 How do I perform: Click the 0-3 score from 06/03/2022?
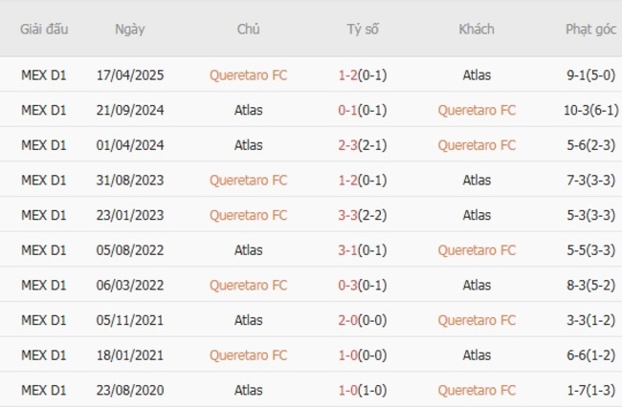point(347,285)
